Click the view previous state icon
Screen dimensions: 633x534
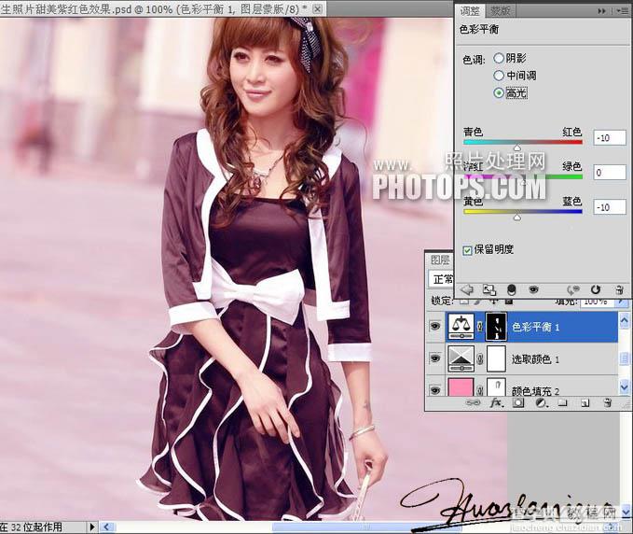point(572,289)
